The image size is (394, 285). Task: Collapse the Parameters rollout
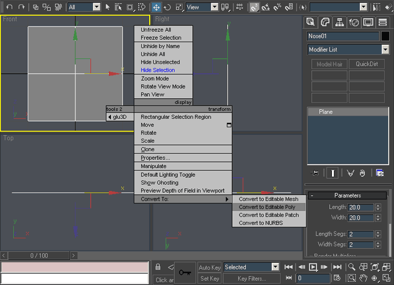(x=347, y=195)
